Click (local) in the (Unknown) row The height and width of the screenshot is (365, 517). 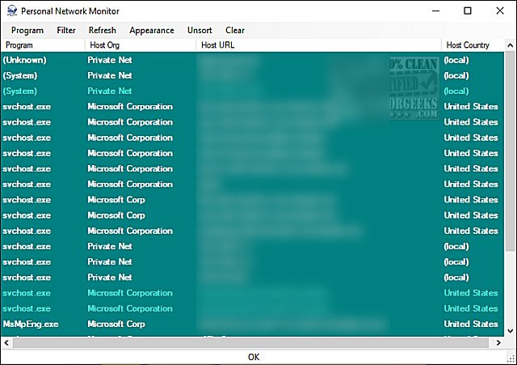point(456,60)
